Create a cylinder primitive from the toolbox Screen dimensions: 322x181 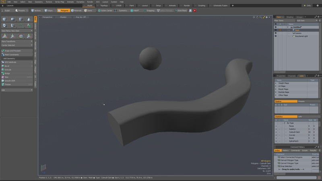coord(21,19)
